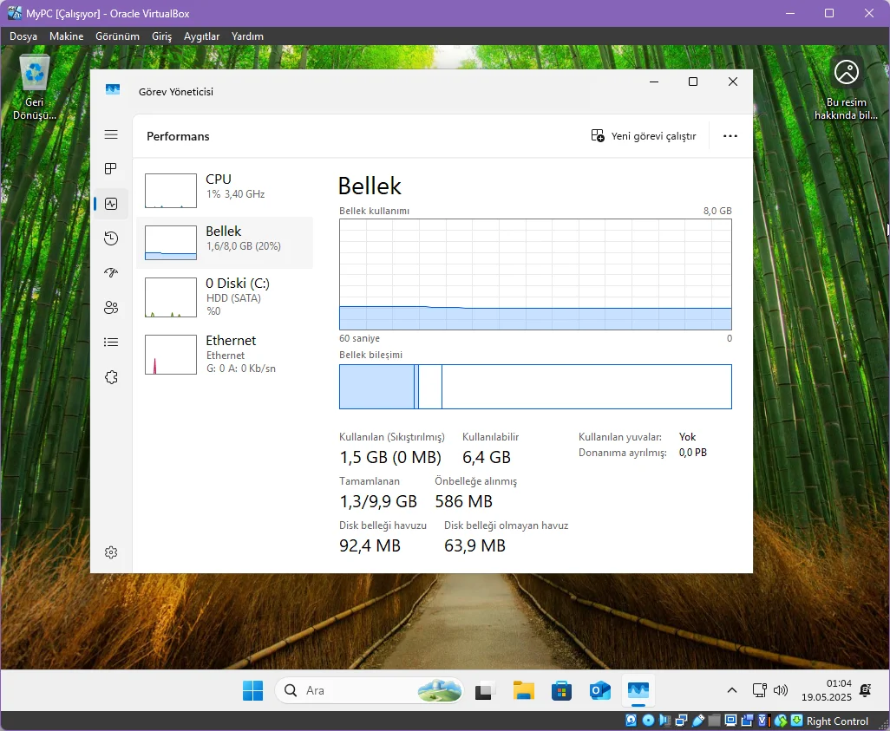Image resolution: width=890 pixels, height=731 pixels.
Task: Launch Microsoft Store from the taskbar
Action: (561, 691)
